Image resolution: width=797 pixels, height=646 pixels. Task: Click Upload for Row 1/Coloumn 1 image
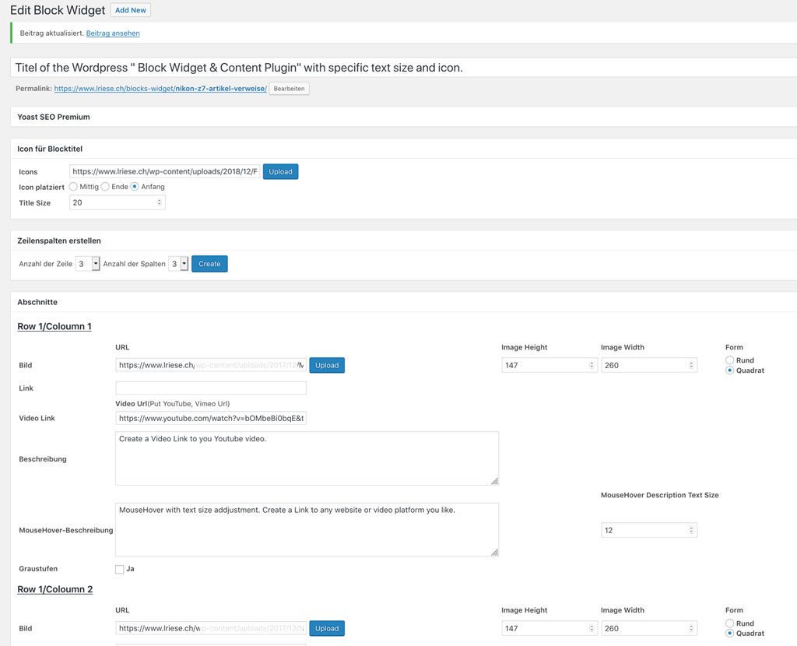pyautogui.click(x=327, y=365)
